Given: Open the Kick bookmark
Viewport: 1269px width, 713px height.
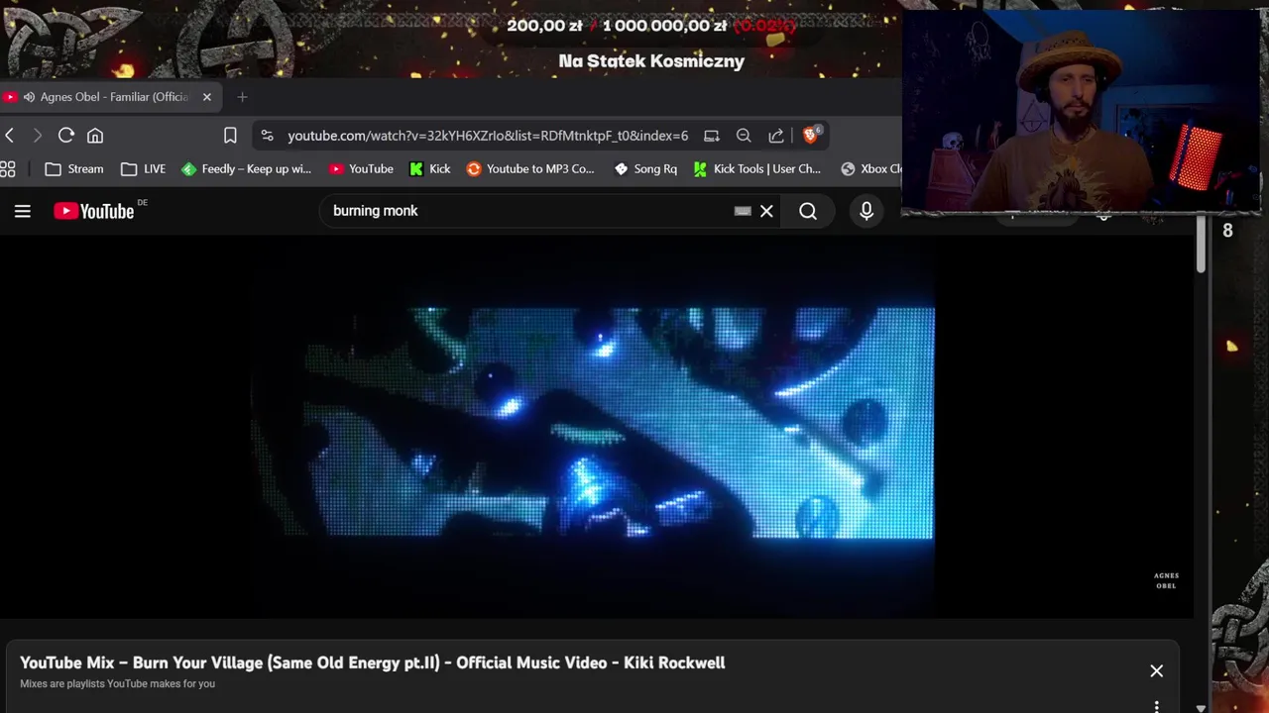Looking at the screenshot, I should 430,169.
